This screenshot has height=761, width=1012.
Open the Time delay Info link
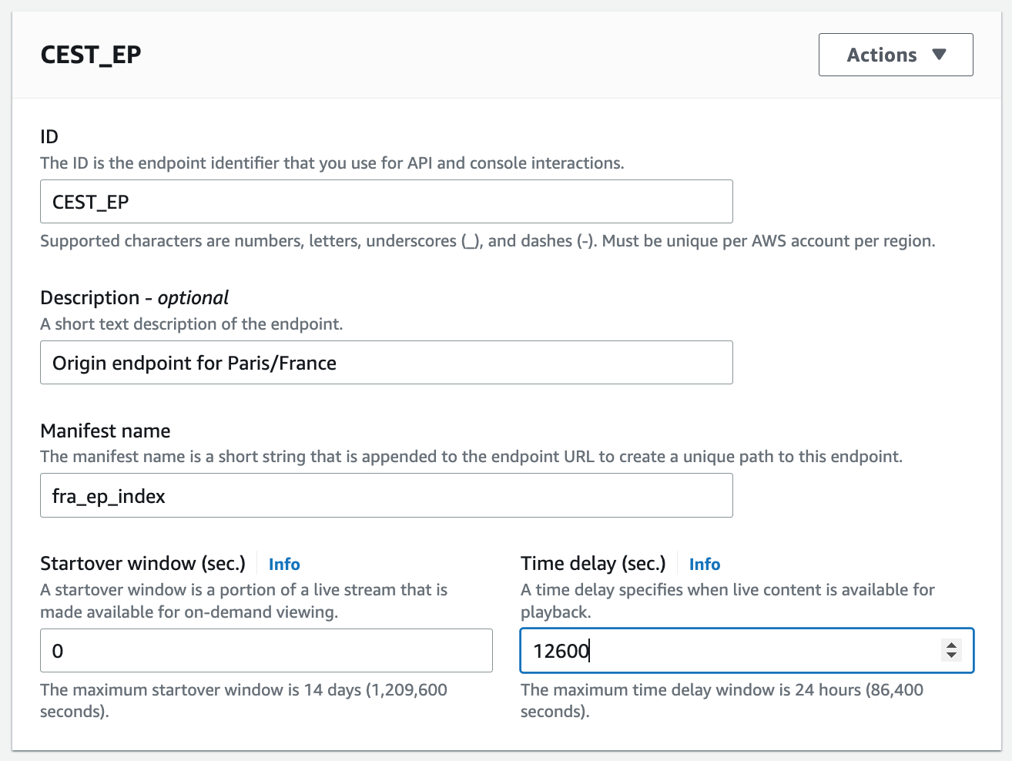click(x=704, y=564)
